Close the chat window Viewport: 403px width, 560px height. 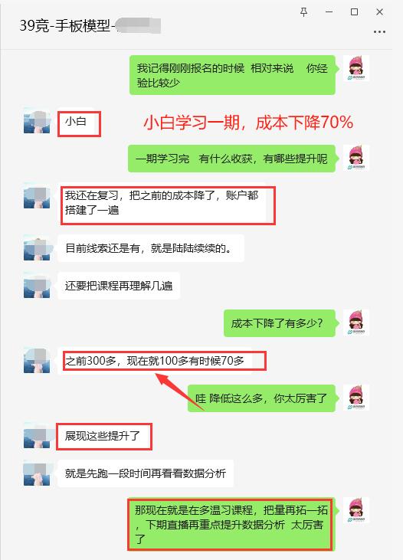click(379, 12)
